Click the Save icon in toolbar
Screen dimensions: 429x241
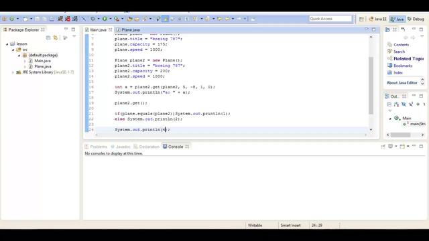point(38,19)
